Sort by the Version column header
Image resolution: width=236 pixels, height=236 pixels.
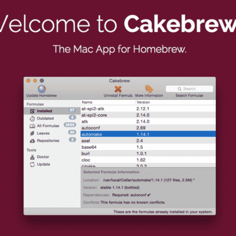coord(175,102)
